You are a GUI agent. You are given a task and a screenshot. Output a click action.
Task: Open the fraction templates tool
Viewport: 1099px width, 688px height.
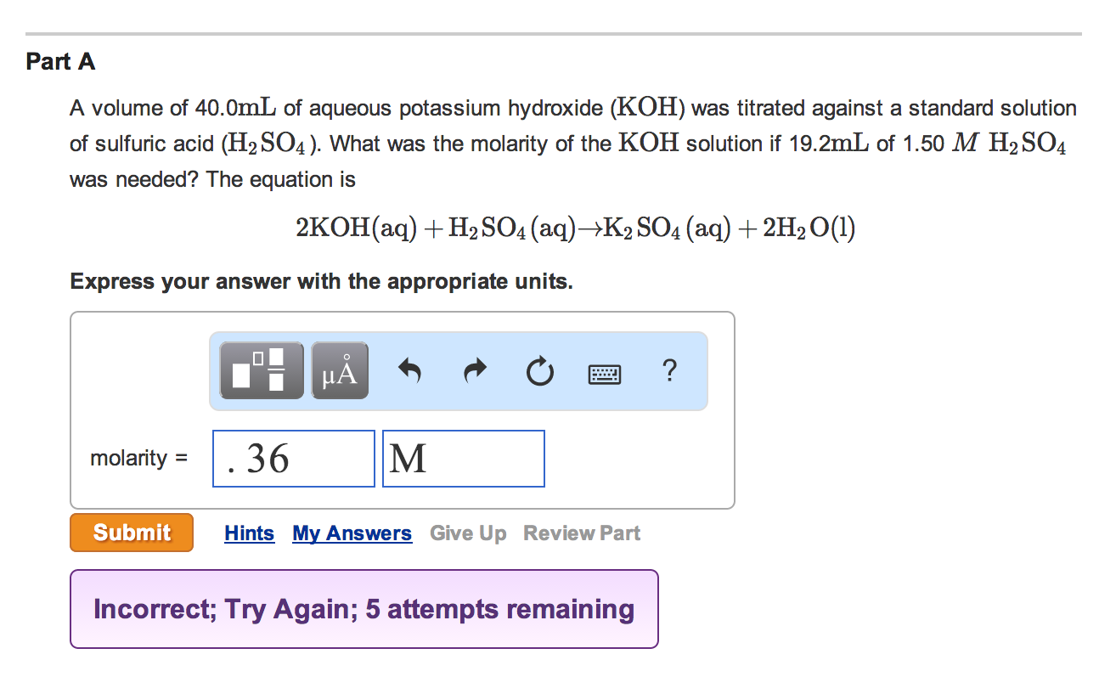click(262, 370)
